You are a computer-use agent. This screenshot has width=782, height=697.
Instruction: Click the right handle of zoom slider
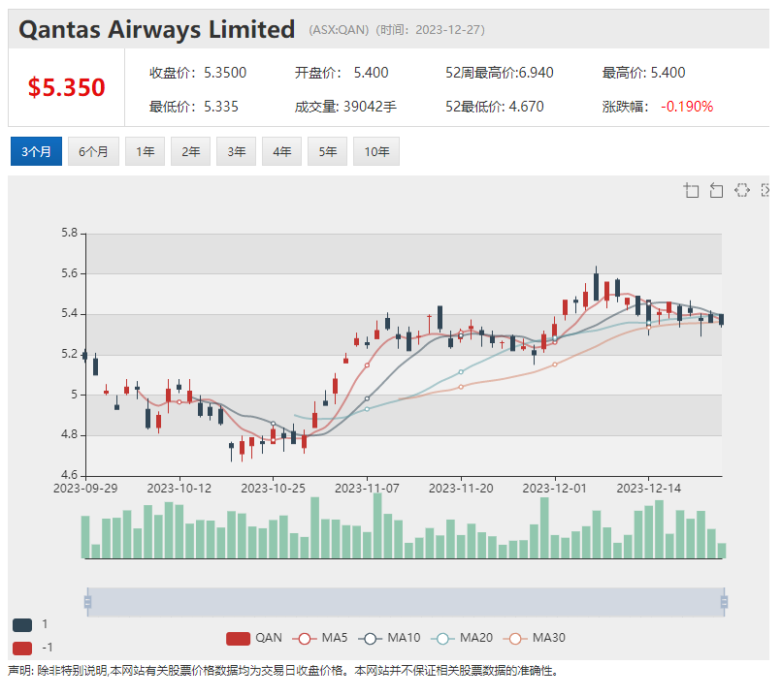coord(724,602)
